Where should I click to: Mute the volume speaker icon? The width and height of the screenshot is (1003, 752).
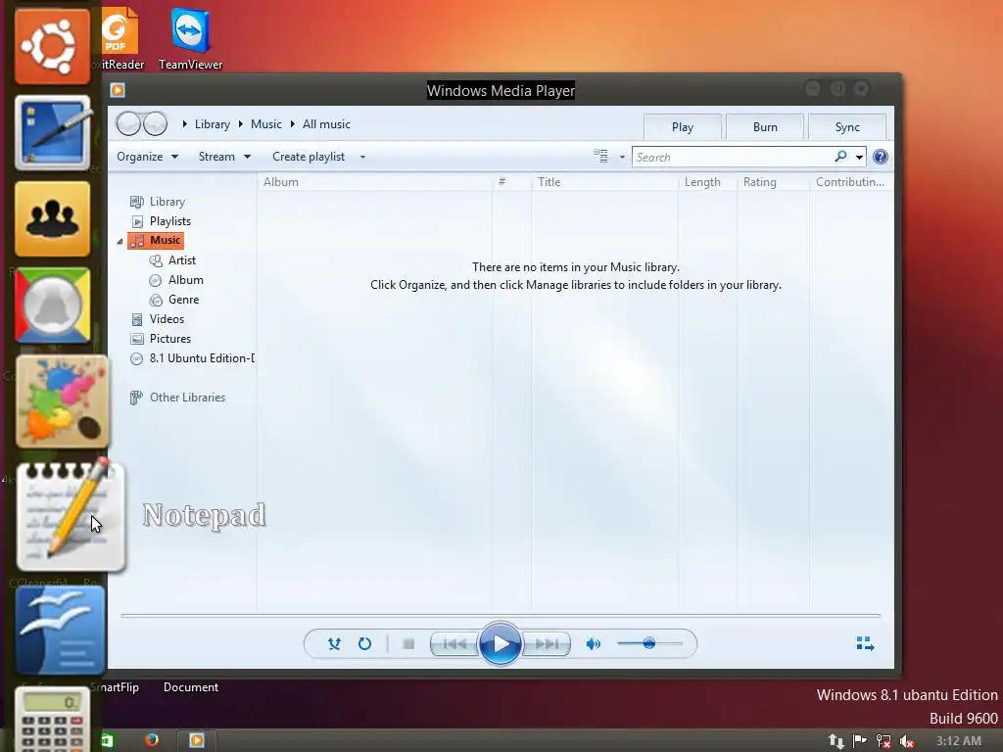pyautogui.click(x=593, y=644)
